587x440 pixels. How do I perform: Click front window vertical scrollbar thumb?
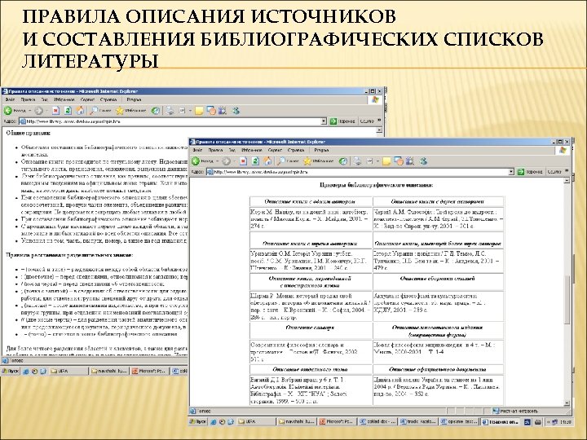pyautogui.click(x=567, y=299)
